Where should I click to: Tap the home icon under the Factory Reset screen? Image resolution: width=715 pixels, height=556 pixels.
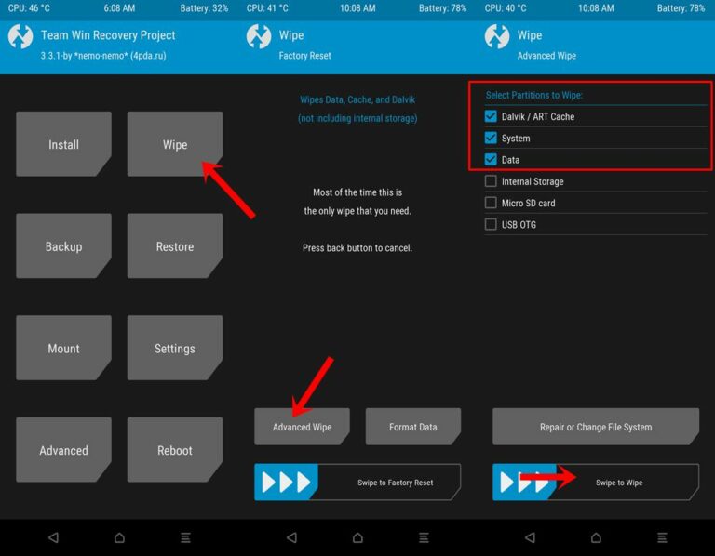point(357,537)
